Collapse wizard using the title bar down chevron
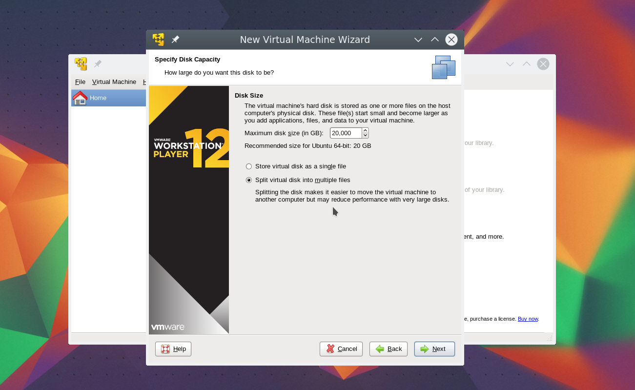 418,40
